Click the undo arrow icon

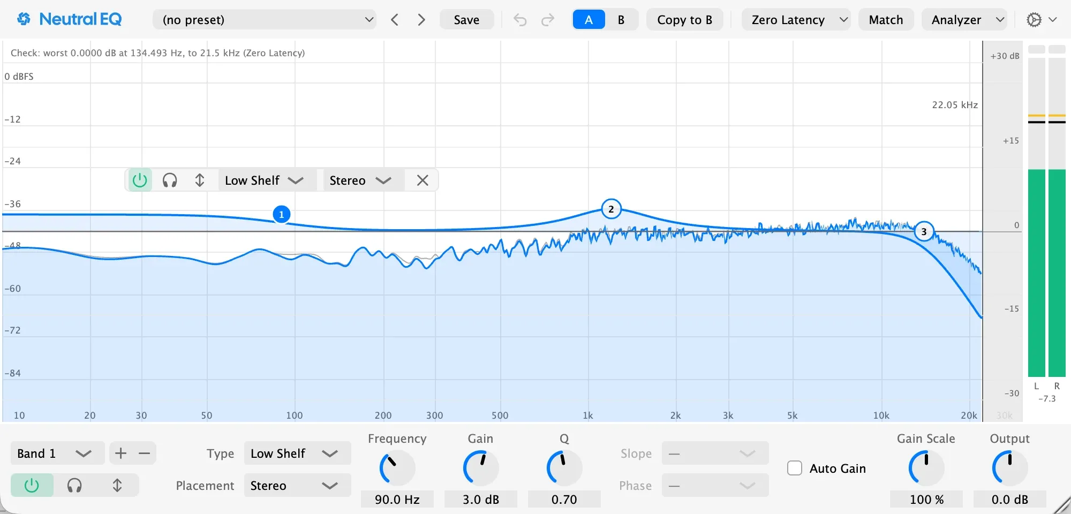click(x=520, y=20)
